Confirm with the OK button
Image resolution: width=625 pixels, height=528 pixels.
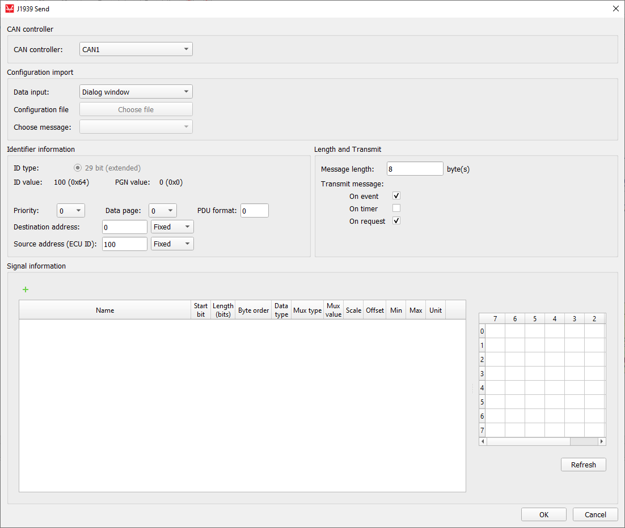pyautogui.click(x=543, y=514)
